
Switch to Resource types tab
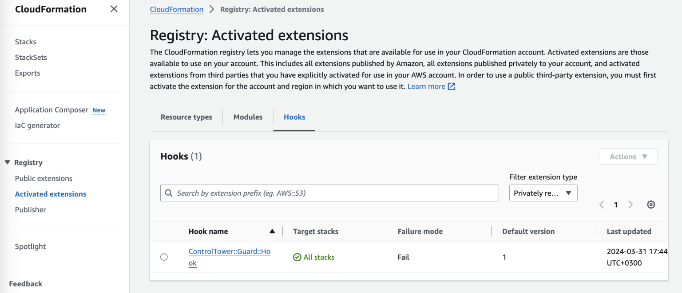coord(186,117)
